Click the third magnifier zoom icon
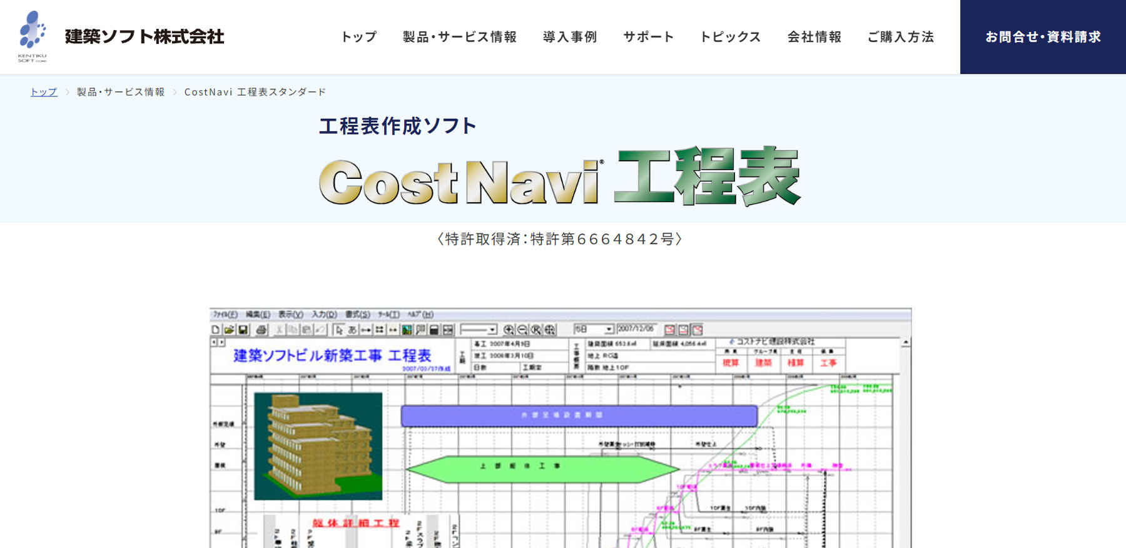 (536, 330)
